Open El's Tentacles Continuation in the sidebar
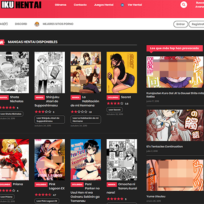The image size is (204, 204). click(x=165, y=146)
